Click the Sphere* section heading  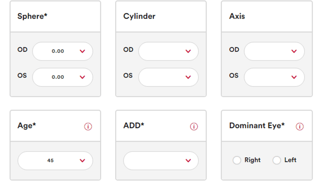click(32, 16)
